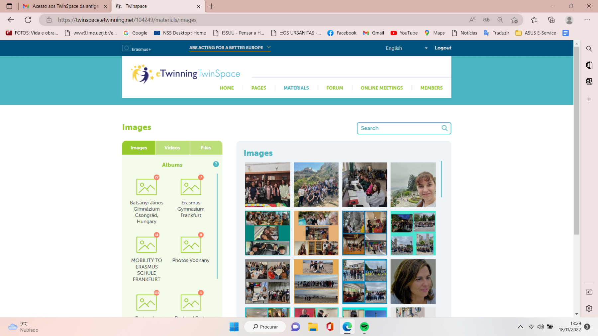Go to the HOME menu item
Viewport: 598px width, 336px height.
227,88
